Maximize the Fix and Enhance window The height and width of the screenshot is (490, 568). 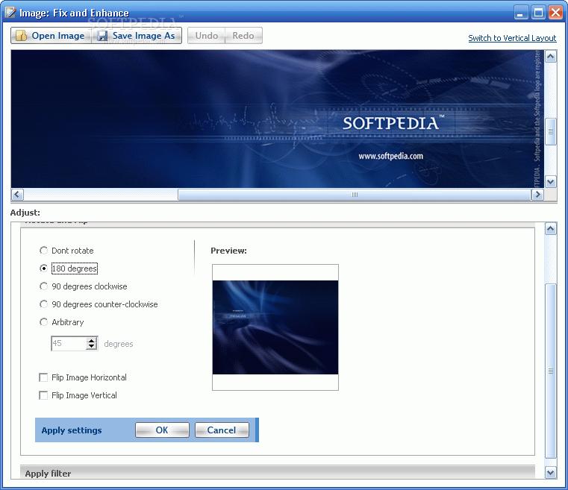pos(538,13)
